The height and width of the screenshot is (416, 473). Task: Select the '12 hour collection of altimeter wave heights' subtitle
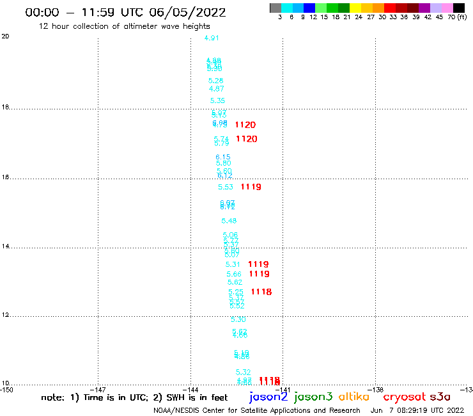(x=124, y=26)
